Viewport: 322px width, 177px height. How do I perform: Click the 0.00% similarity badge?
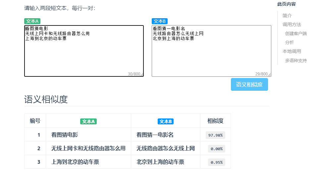(217, 149)
